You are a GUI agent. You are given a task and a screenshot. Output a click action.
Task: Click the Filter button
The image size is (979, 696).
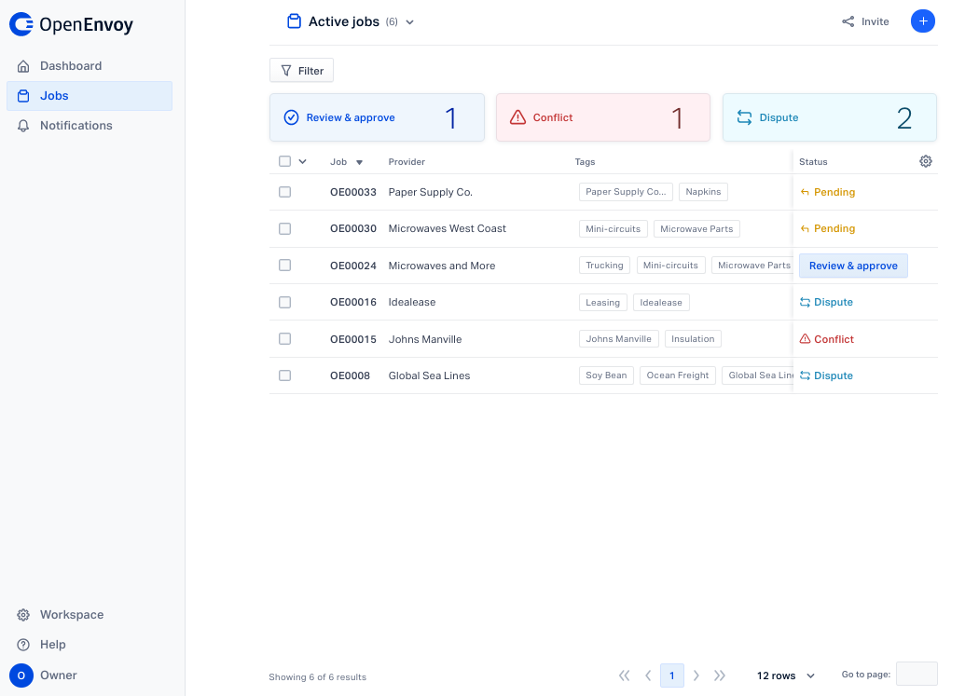click(301, 71)
